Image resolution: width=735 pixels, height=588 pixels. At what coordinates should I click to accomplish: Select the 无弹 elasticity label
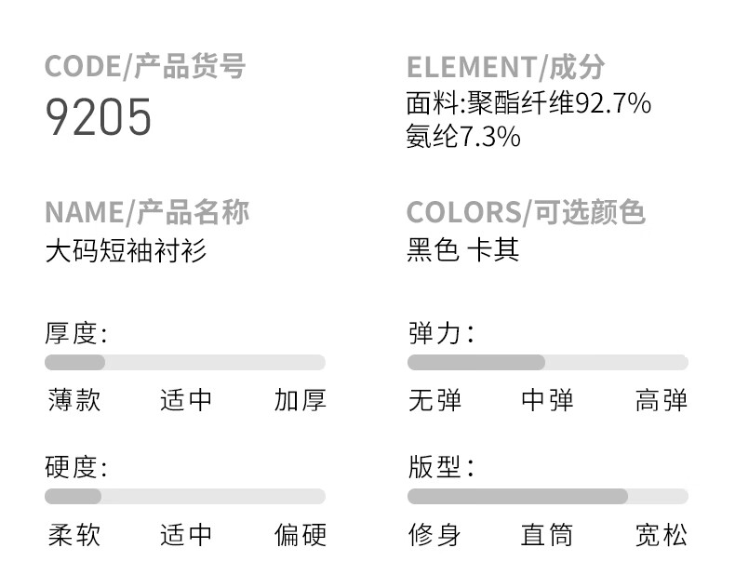coord(434,400)
